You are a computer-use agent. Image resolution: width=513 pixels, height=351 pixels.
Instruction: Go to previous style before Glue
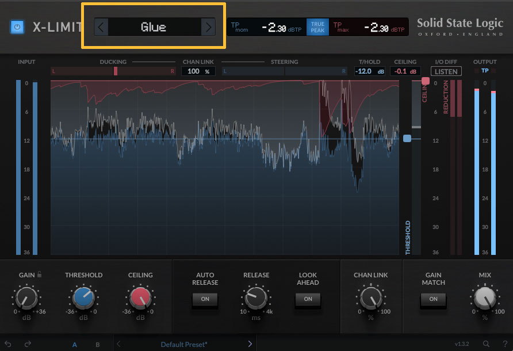click(101, 27)
